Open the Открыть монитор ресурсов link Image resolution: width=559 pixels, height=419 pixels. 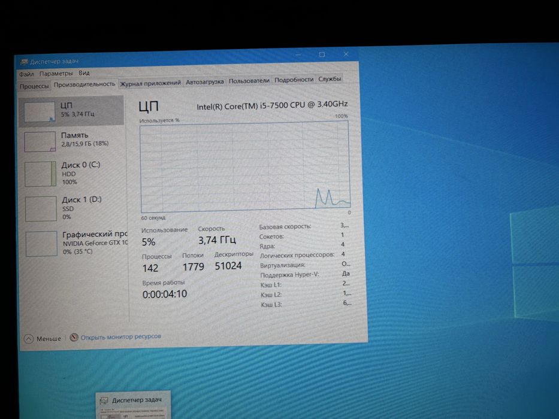coord(120,336)
